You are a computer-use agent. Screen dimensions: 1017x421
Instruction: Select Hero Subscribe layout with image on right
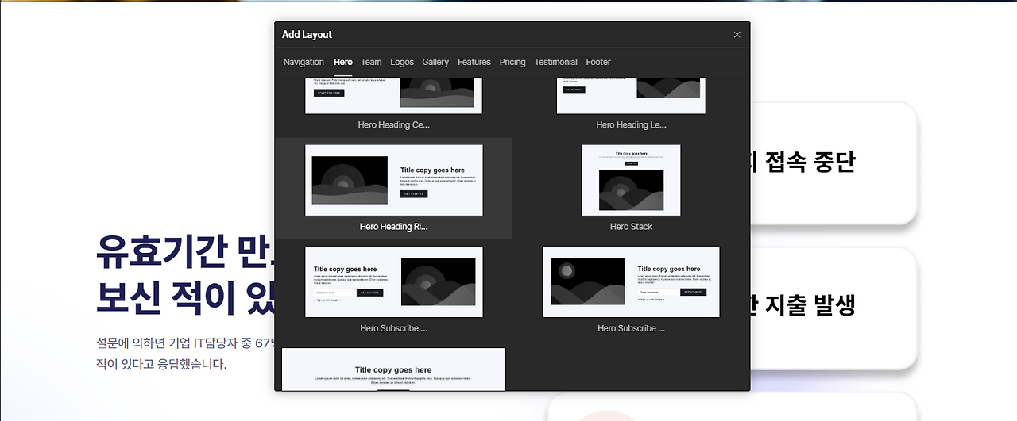coord(393,281)
